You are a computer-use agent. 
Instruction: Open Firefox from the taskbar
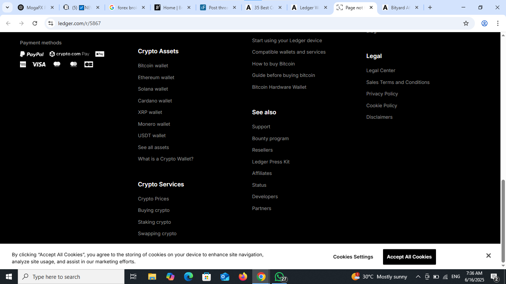point(243,277)
